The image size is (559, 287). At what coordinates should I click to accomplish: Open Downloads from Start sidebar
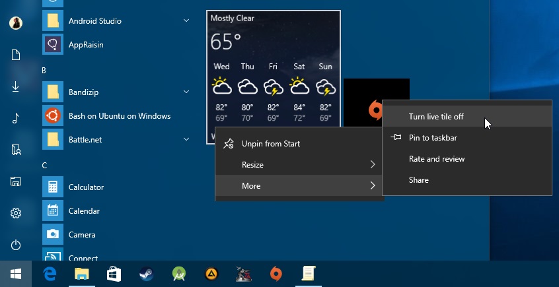pyautogui.click(x=16, y=86)
